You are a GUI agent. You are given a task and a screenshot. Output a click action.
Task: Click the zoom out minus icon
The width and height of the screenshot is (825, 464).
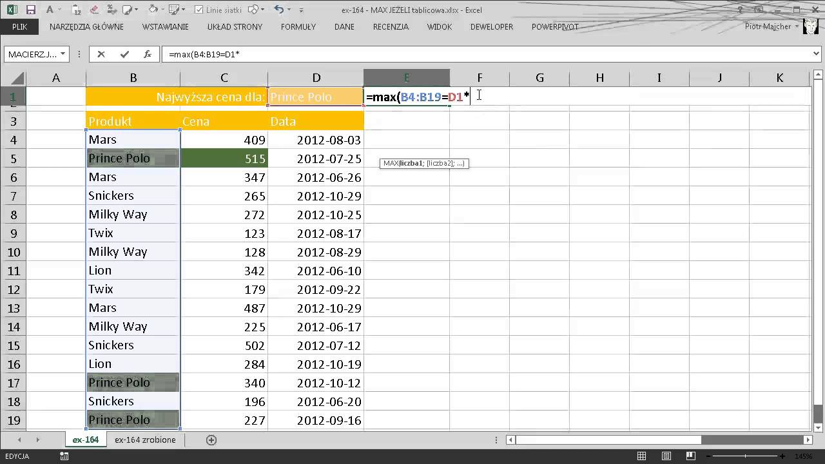coord(708,456)
